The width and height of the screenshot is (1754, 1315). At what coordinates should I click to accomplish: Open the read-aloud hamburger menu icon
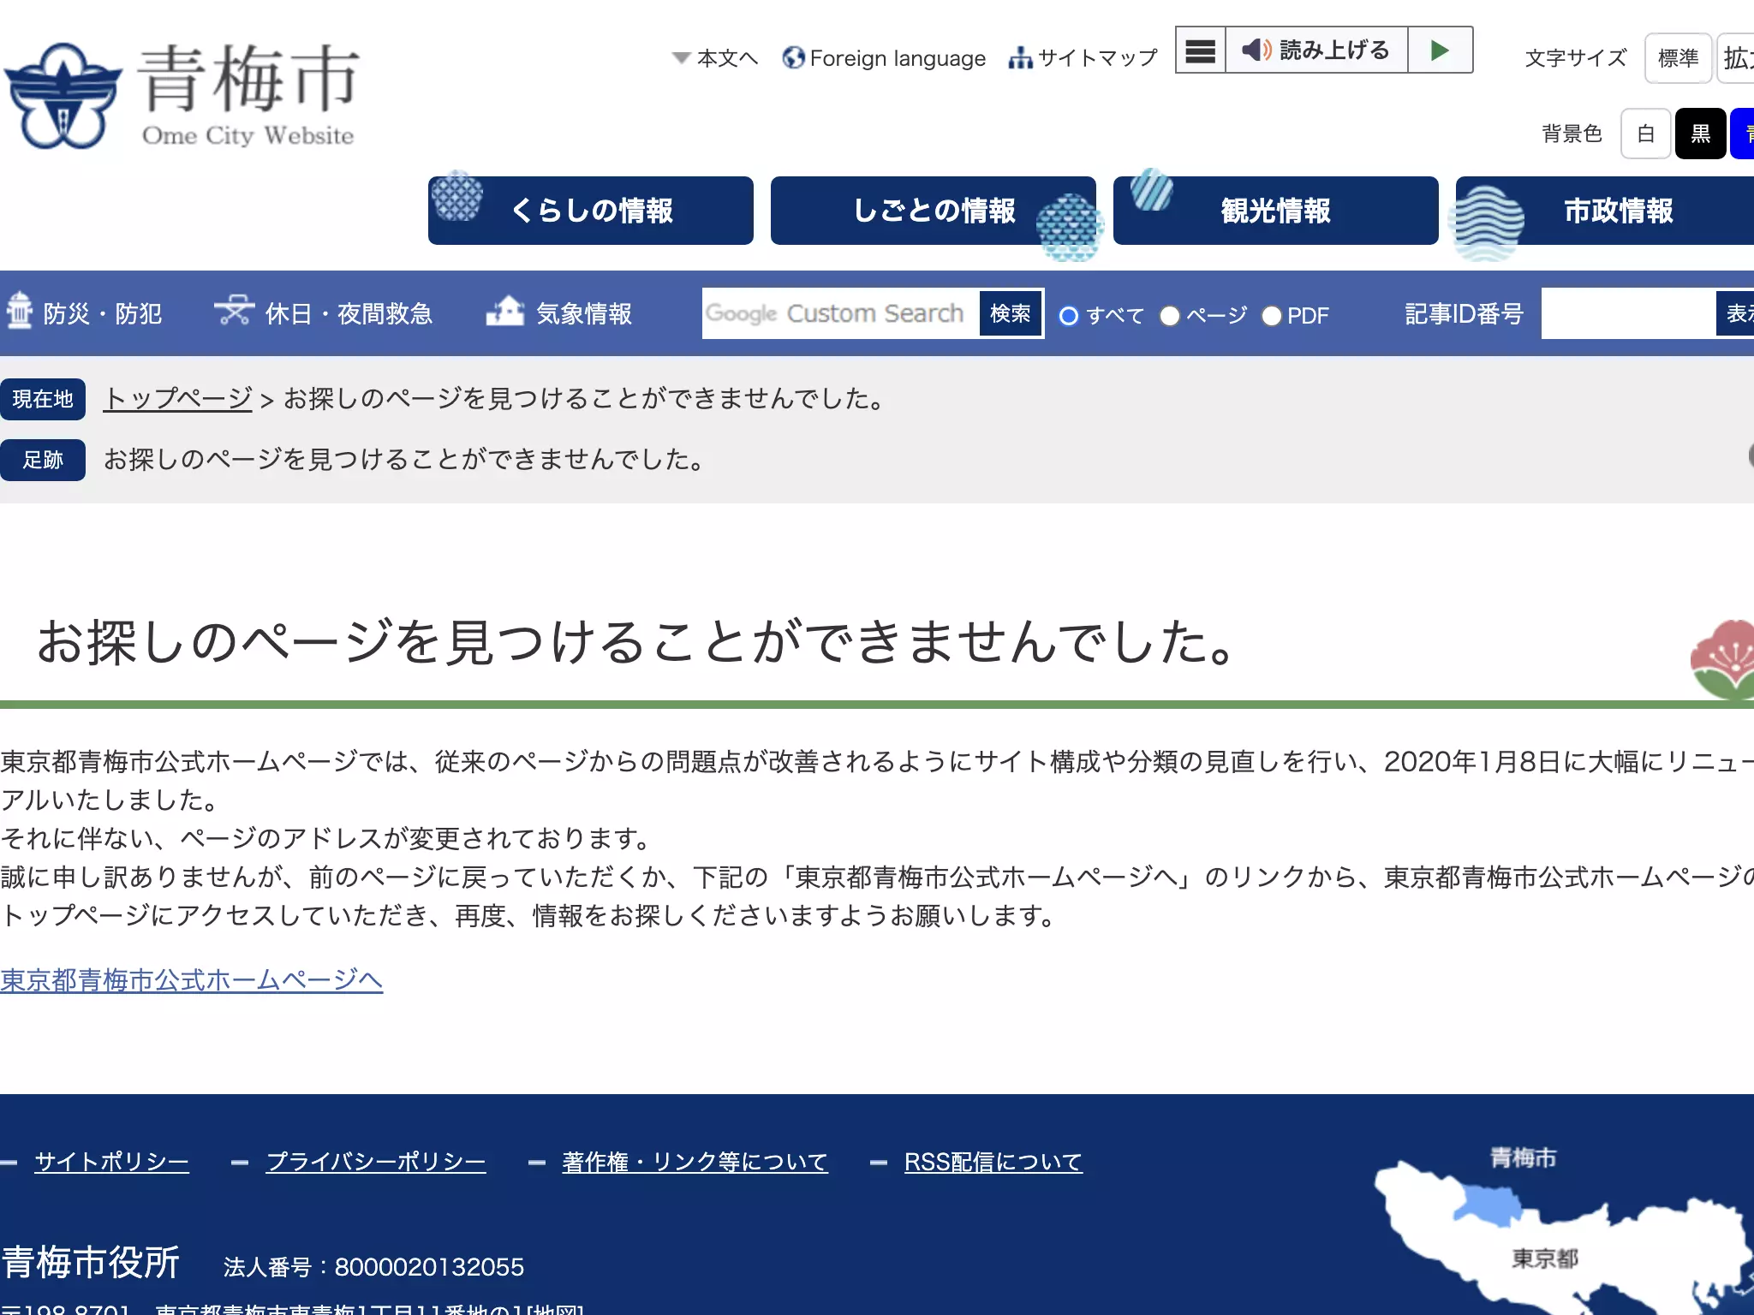click(1200, 50)
